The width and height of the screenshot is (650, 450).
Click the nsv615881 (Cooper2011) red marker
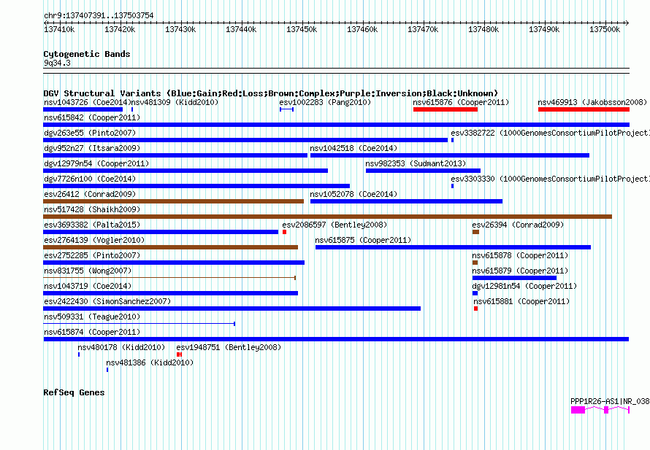click(x=476, y=309)
